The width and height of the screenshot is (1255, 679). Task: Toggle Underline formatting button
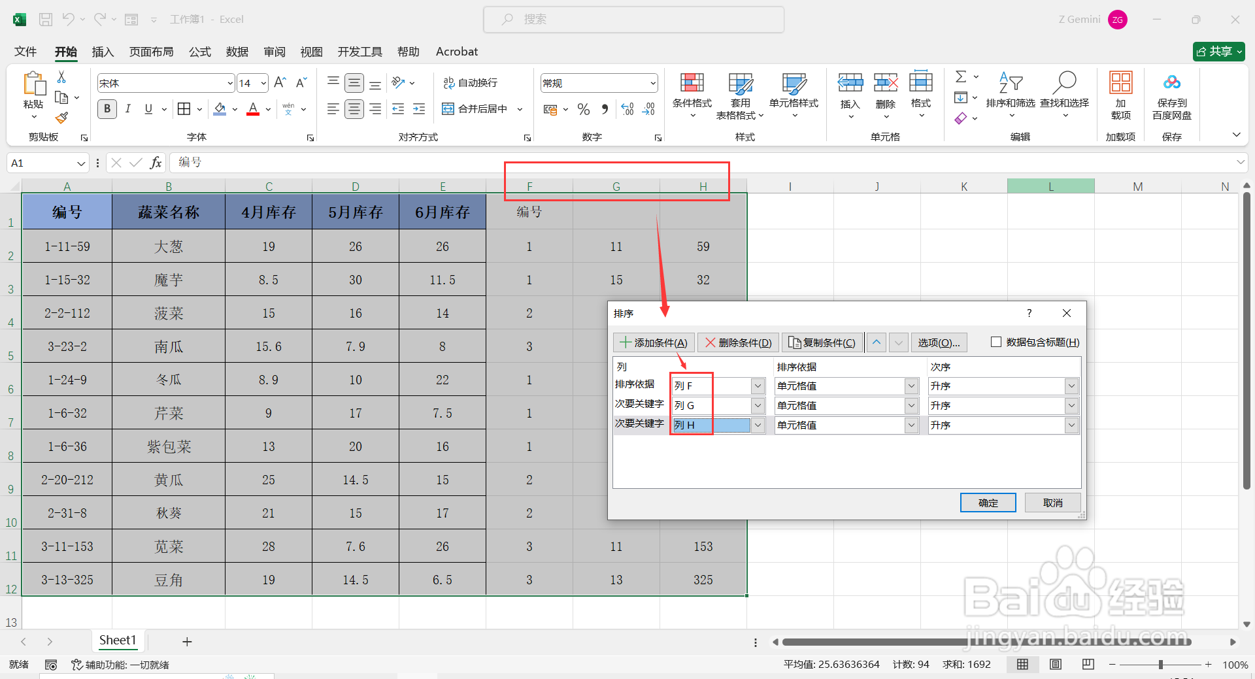[148, 109]
